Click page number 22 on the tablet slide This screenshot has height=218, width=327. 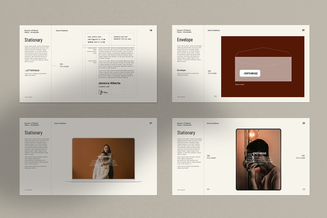(304, 123)
